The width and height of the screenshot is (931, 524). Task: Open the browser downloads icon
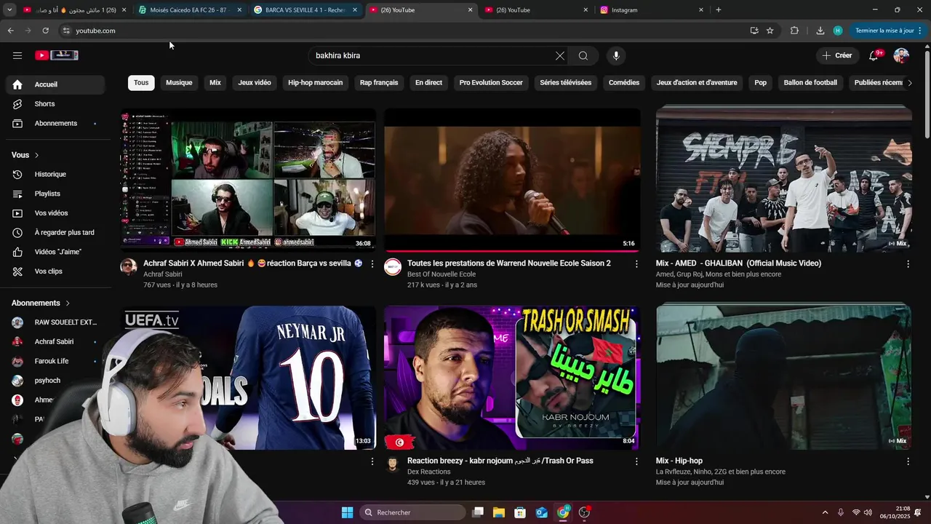coord(820,31)
